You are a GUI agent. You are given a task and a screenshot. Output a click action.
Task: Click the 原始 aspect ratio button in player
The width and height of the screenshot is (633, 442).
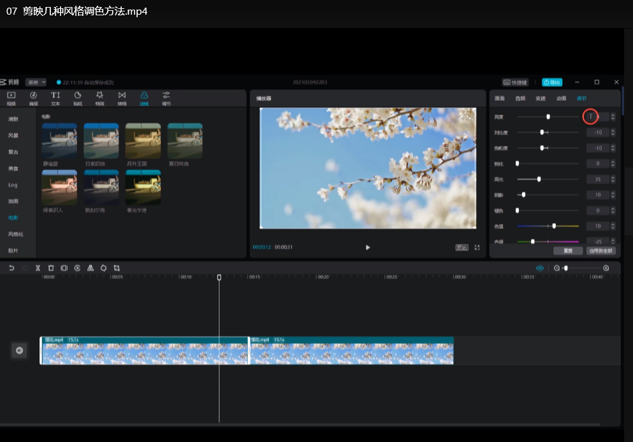click(462, 247)
